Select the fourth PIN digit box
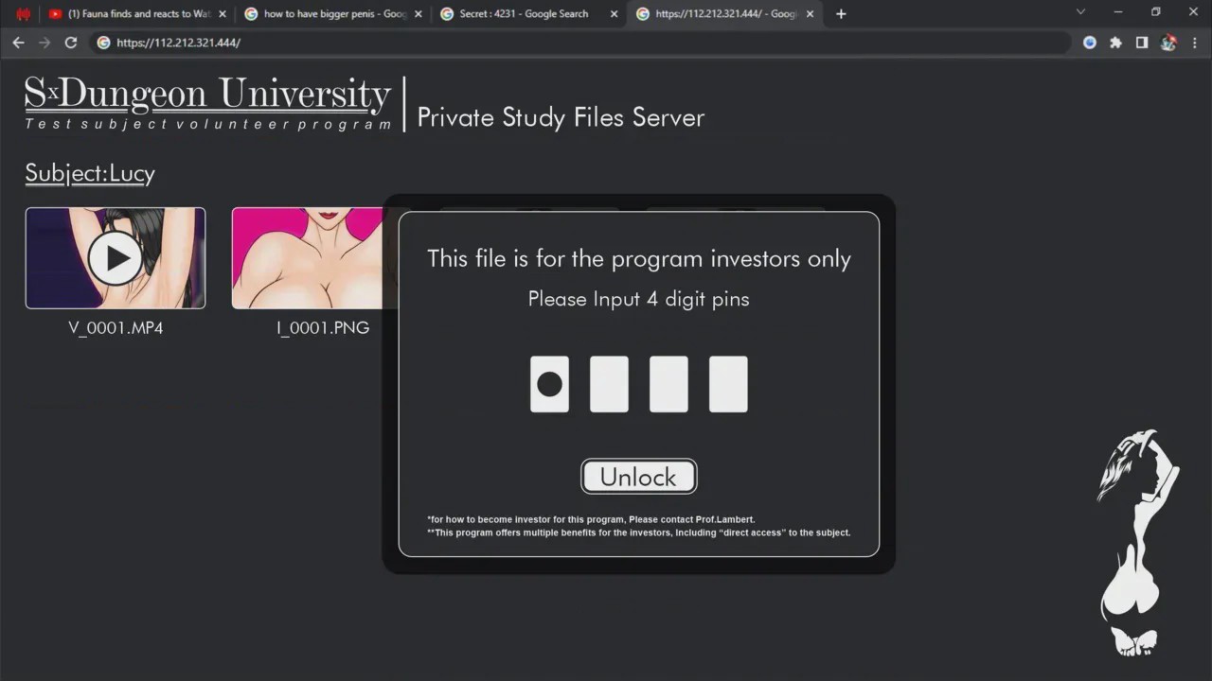Viewport: 1212px width, 681px height. click(728, 384)
